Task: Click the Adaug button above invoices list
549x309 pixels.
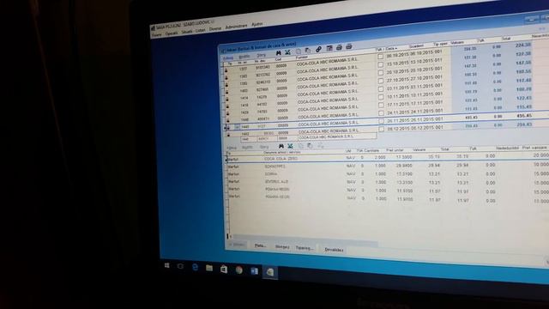Action: (x=228, y=58)
